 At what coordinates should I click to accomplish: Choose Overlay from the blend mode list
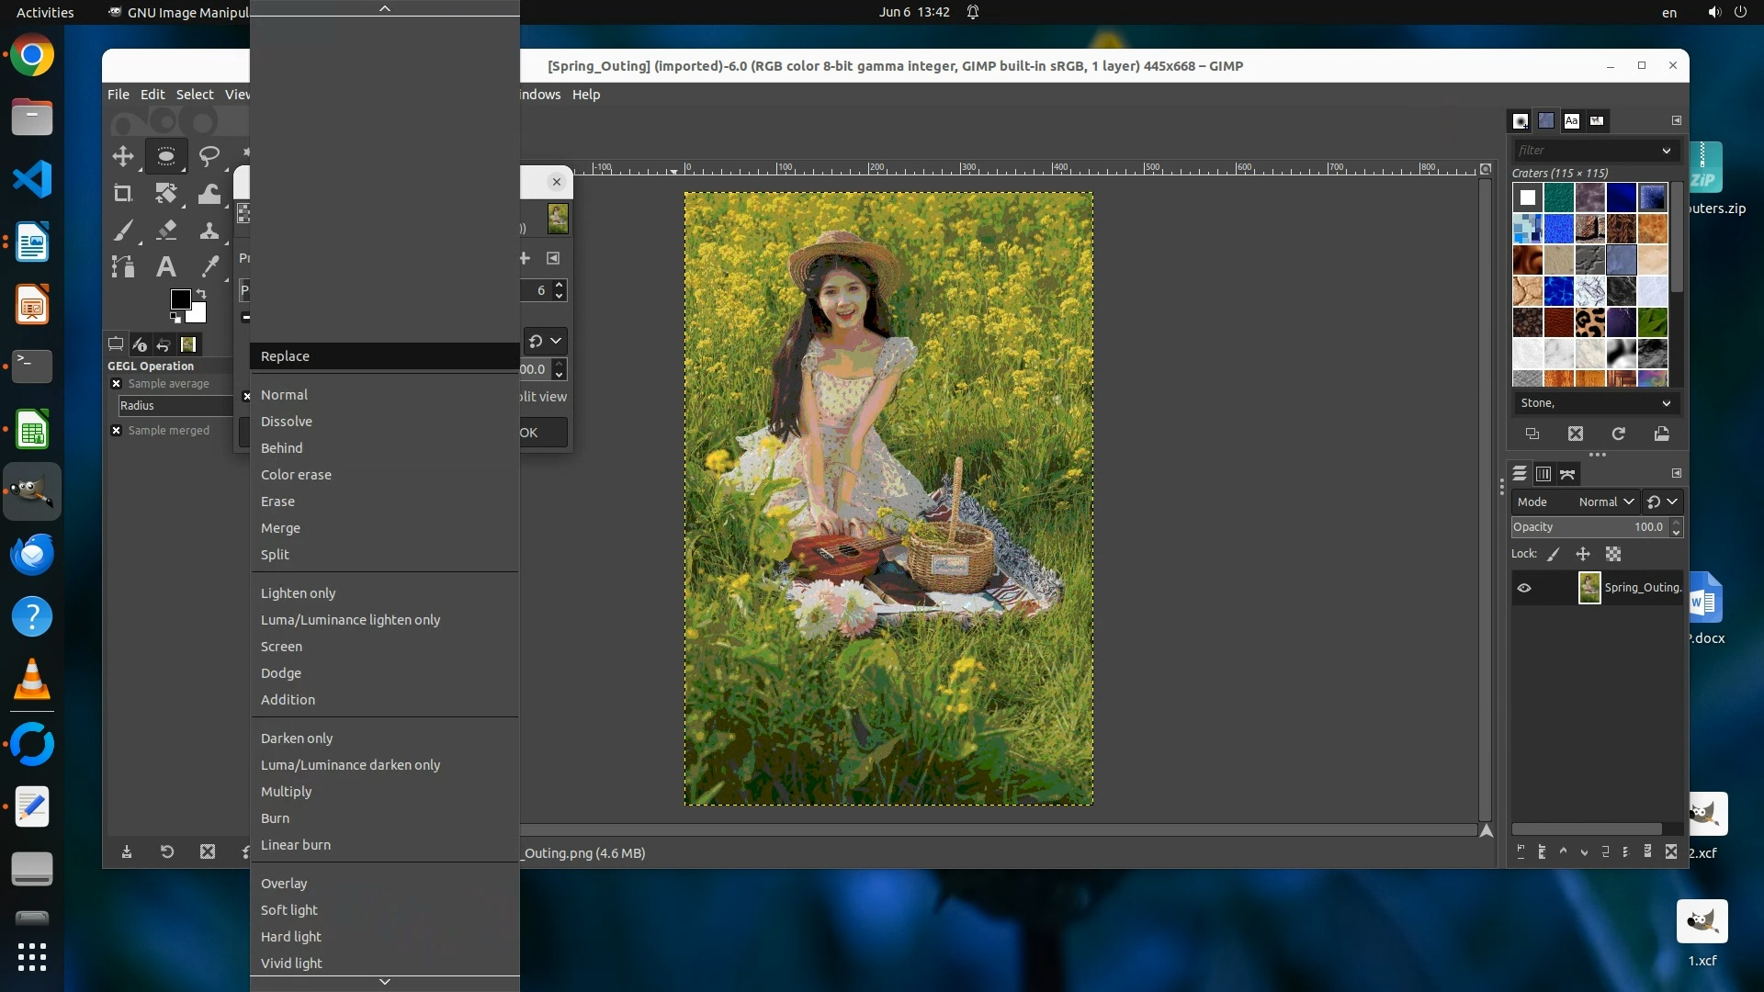pos(284,884)
